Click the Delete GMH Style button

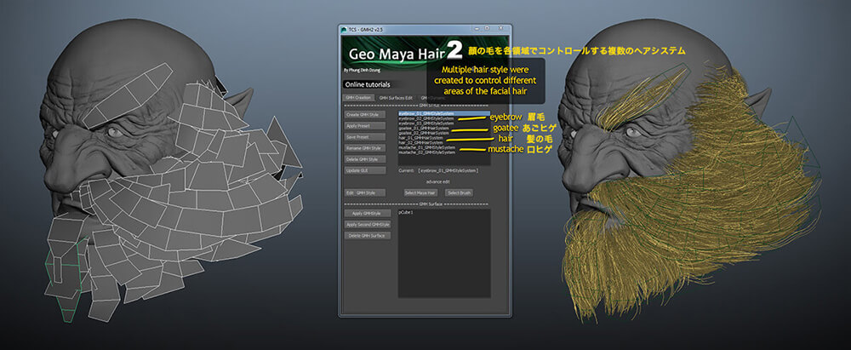tap(365, 159)
